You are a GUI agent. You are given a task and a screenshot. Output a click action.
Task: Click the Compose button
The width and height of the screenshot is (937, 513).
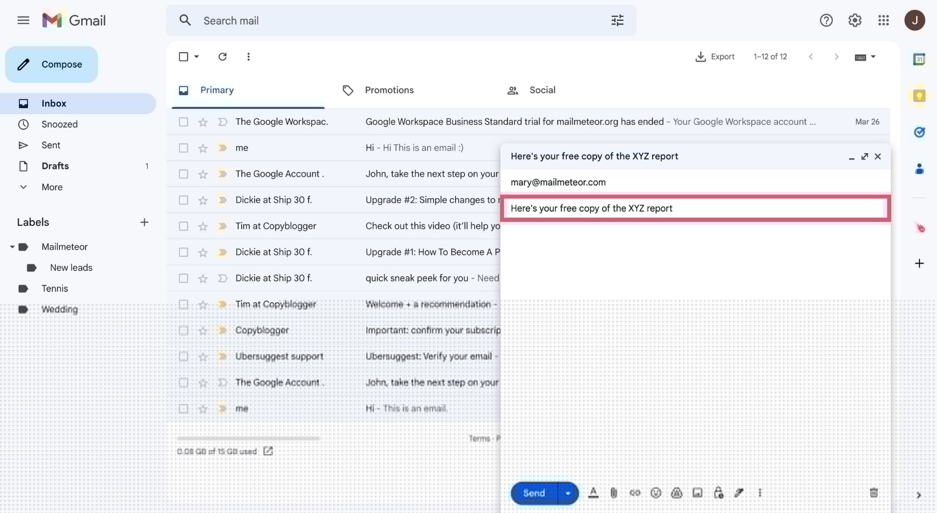[x=52, y=65]
